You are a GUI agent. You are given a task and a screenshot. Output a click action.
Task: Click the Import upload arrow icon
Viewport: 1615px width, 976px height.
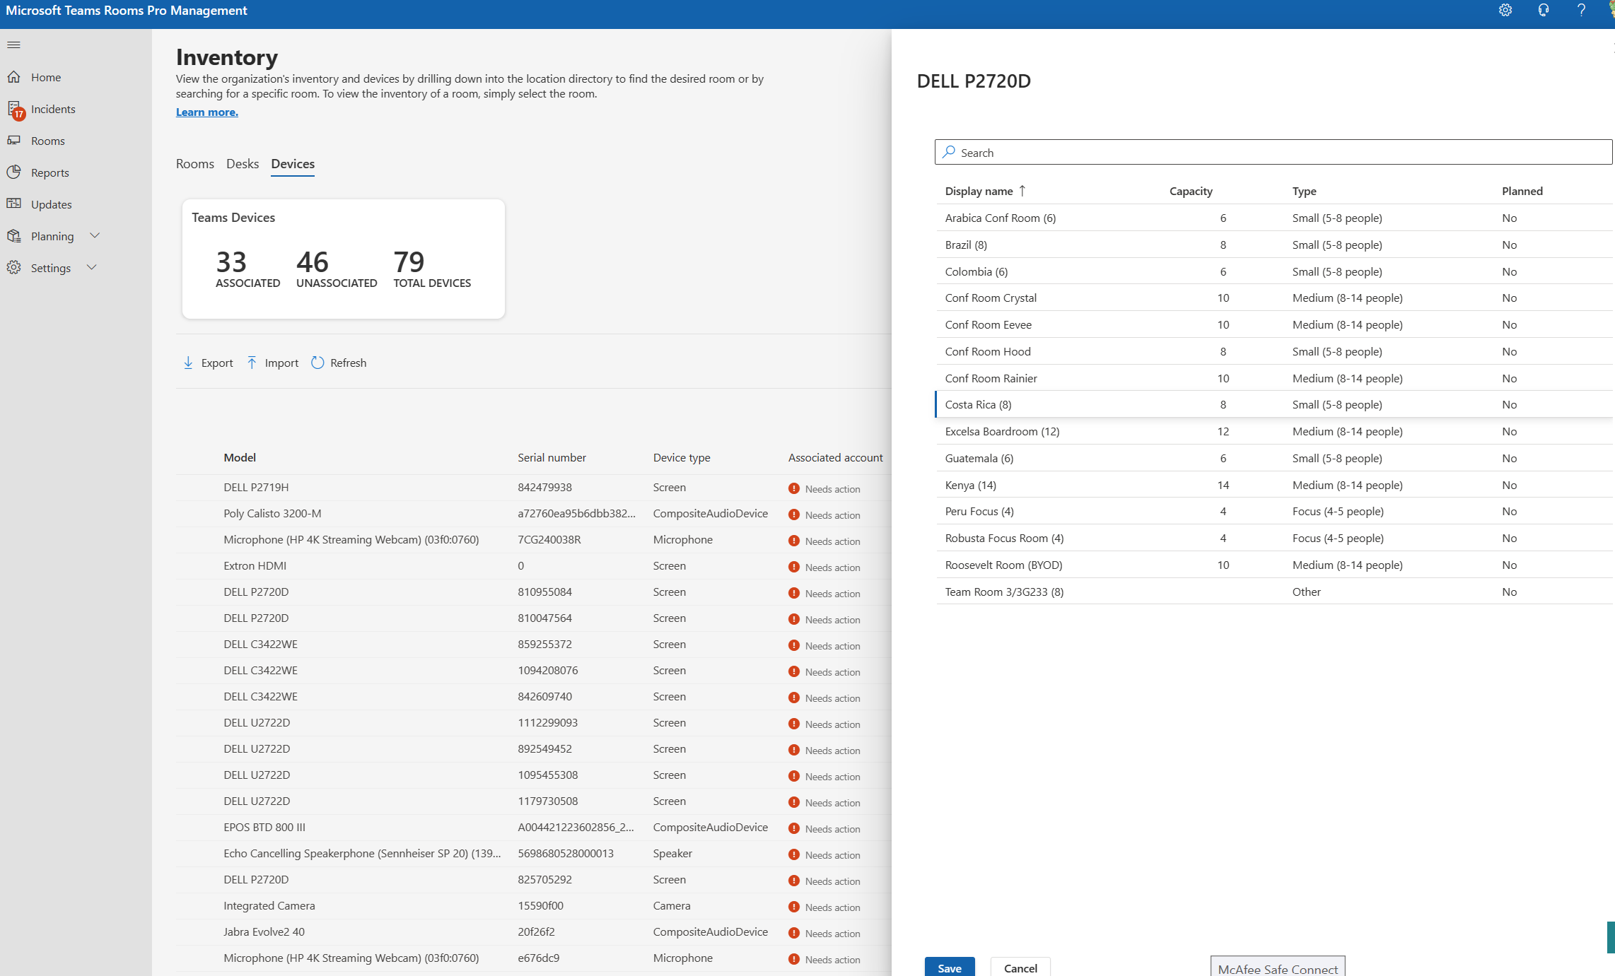(252, 363)
